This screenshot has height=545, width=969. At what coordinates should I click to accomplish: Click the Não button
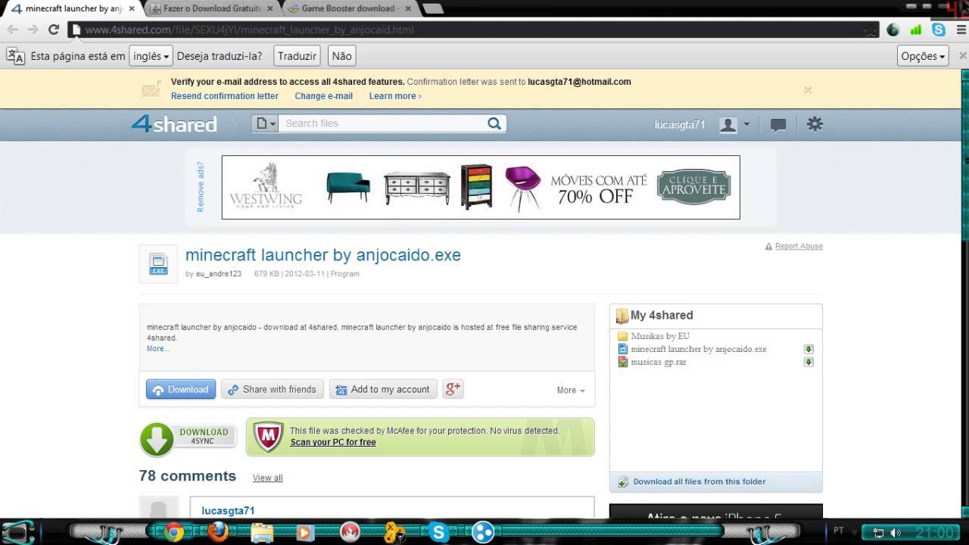[342, 56]
